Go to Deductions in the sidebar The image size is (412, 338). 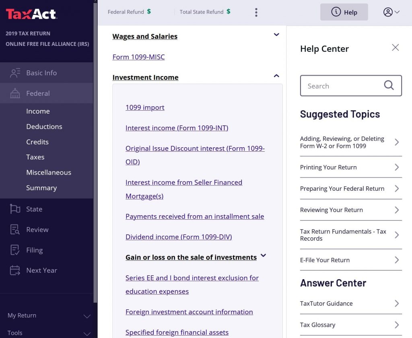(x=44, y=126)
